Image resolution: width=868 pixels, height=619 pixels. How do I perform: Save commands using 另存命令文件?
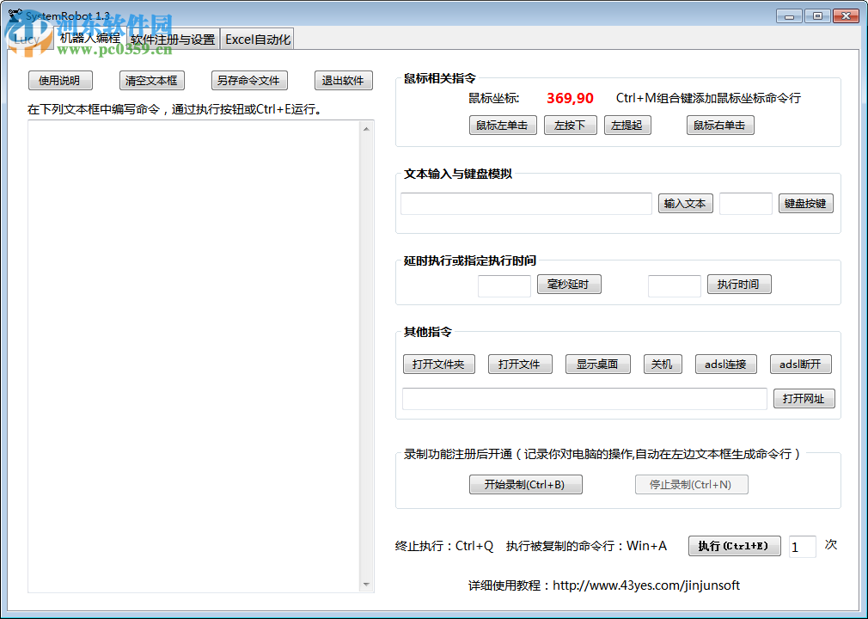click(249, 80)
